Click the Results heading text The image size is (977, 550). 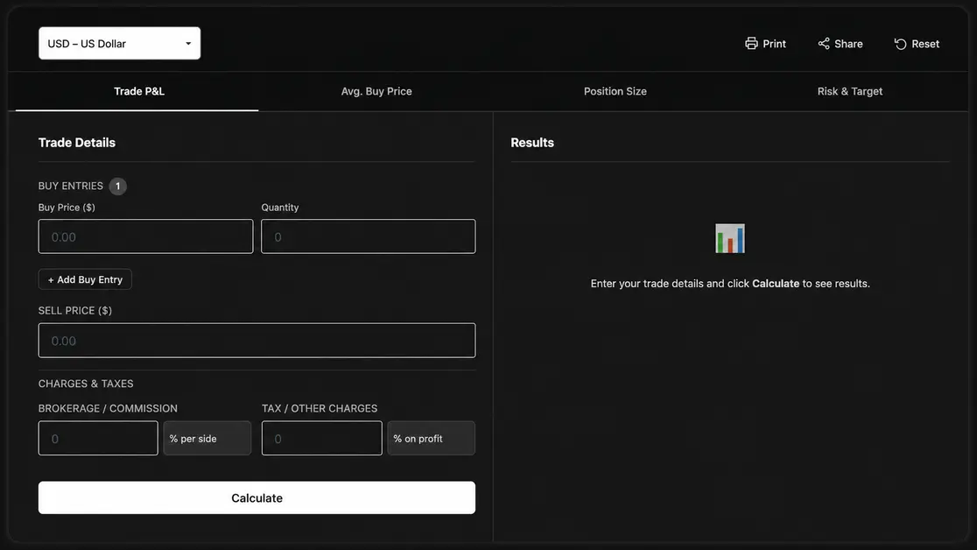pyautogui.click(x=532, y=143)
